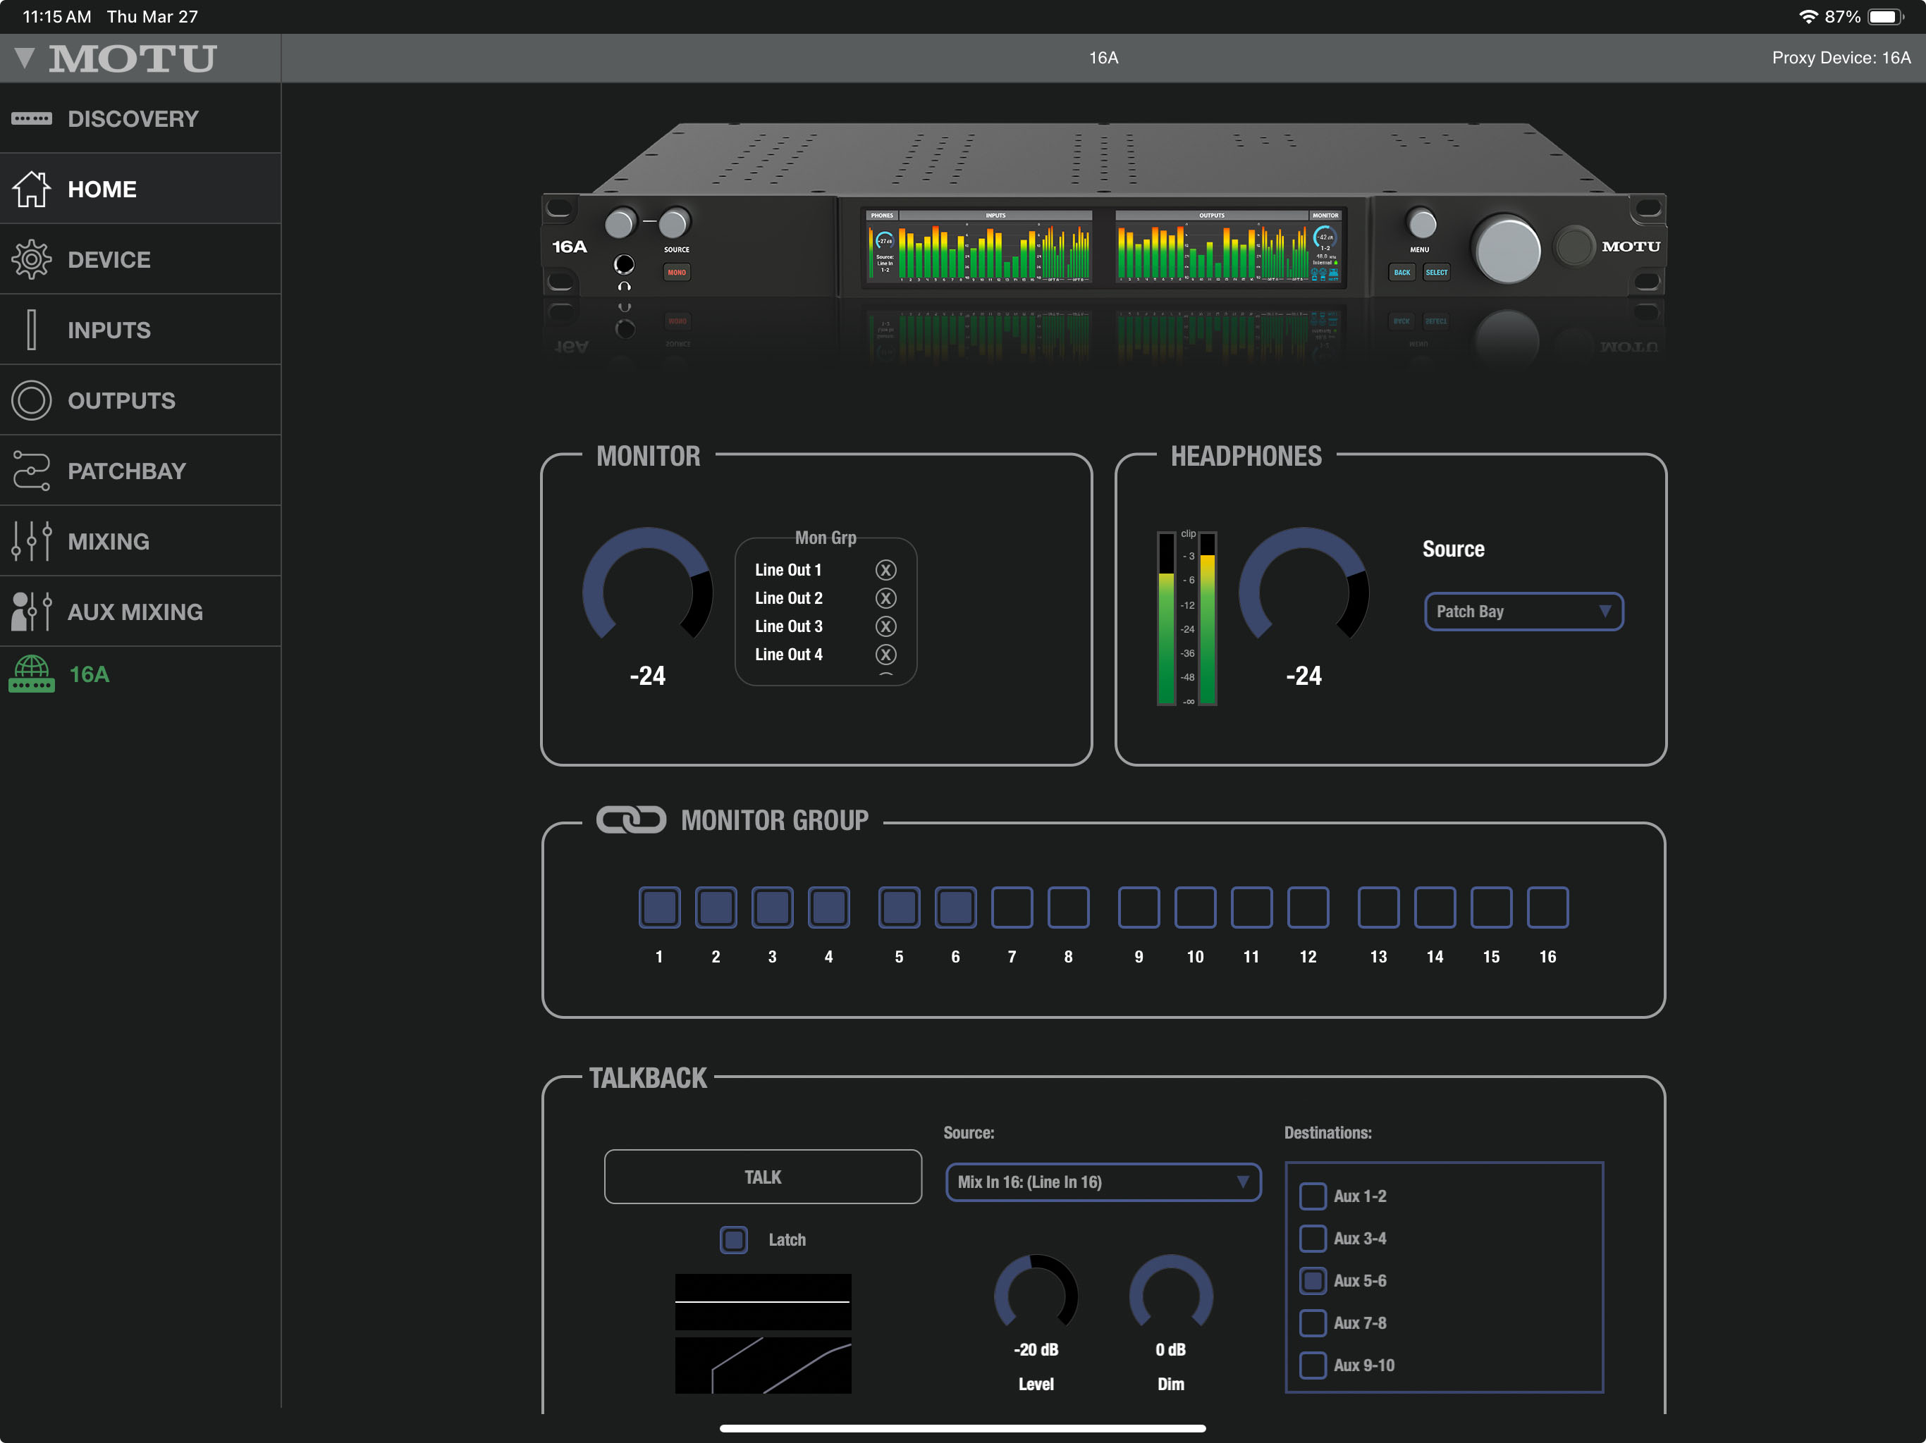Enable Monitor Group output 9
The image size is (1926, 1443).
click(1139, 908)
